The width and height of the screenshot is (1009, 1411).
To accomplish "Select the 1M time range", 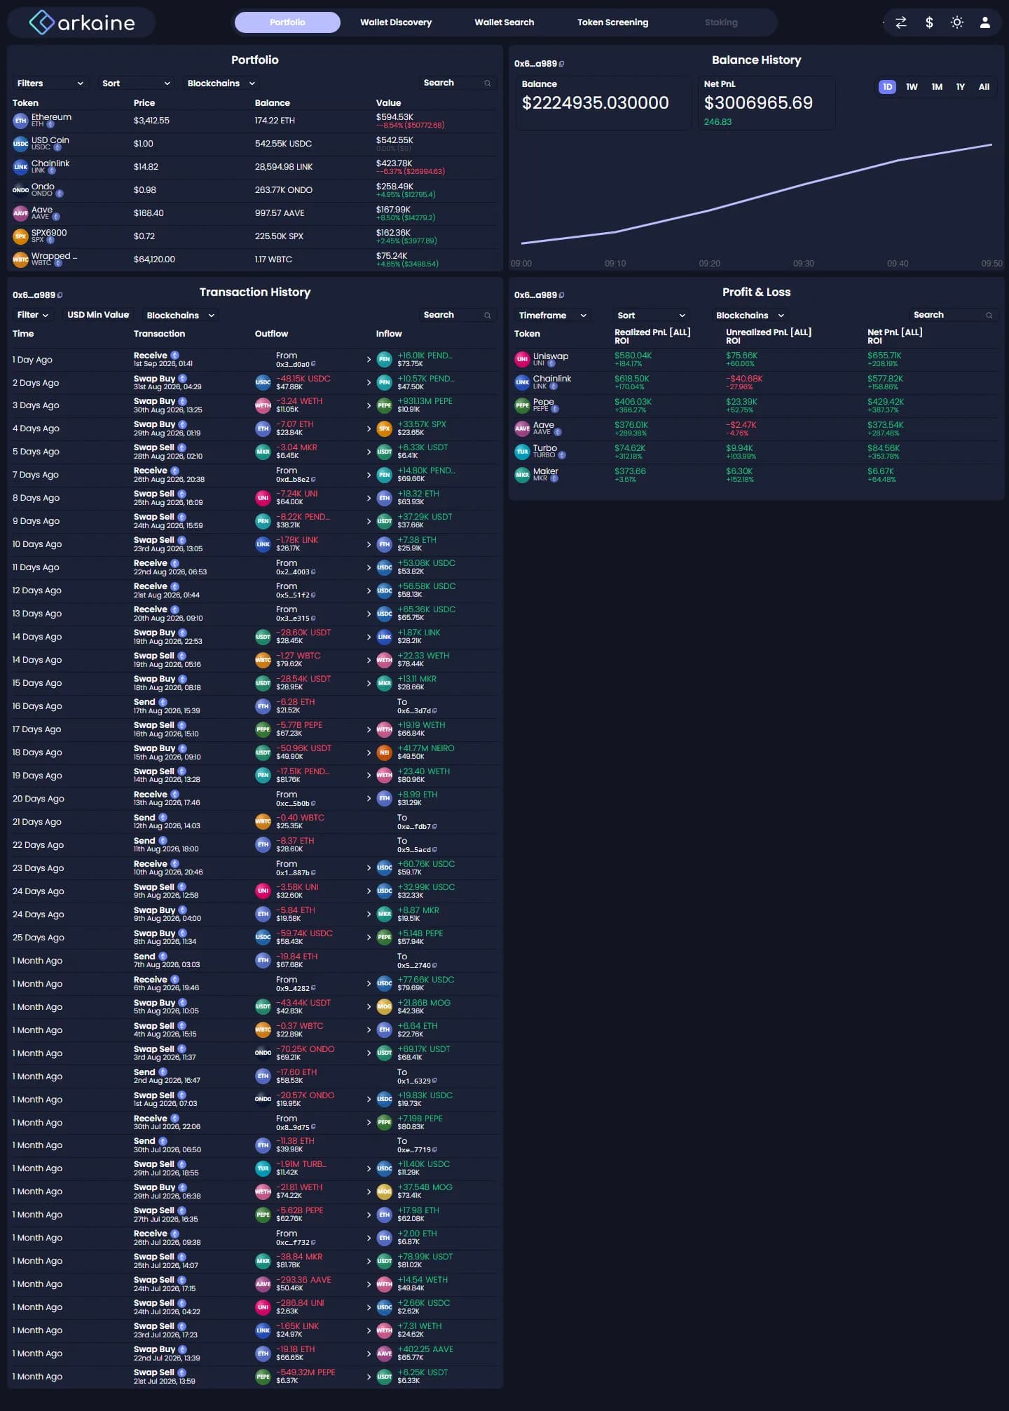I will point(937,87).
